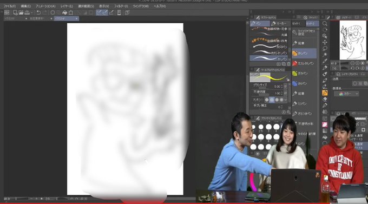Toggle Snap to Grid in toolbar

point(111,12)
